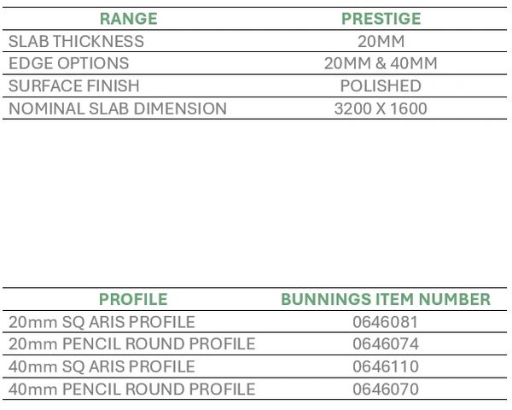Click item number 0646110
The height and width of the screenshot is (410, 512).
click(386, 366)
